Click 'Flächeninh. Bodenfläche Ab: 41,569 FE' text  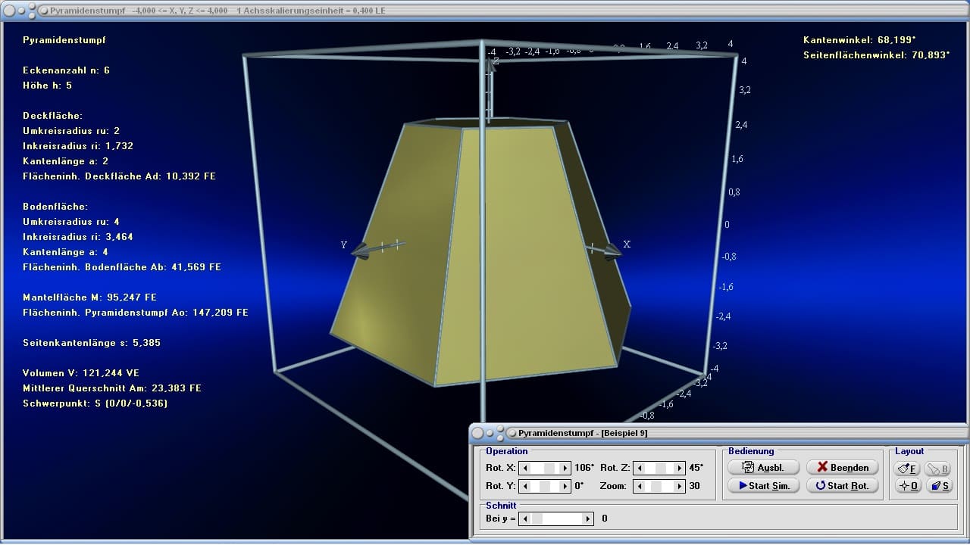[x=122, y=266]
